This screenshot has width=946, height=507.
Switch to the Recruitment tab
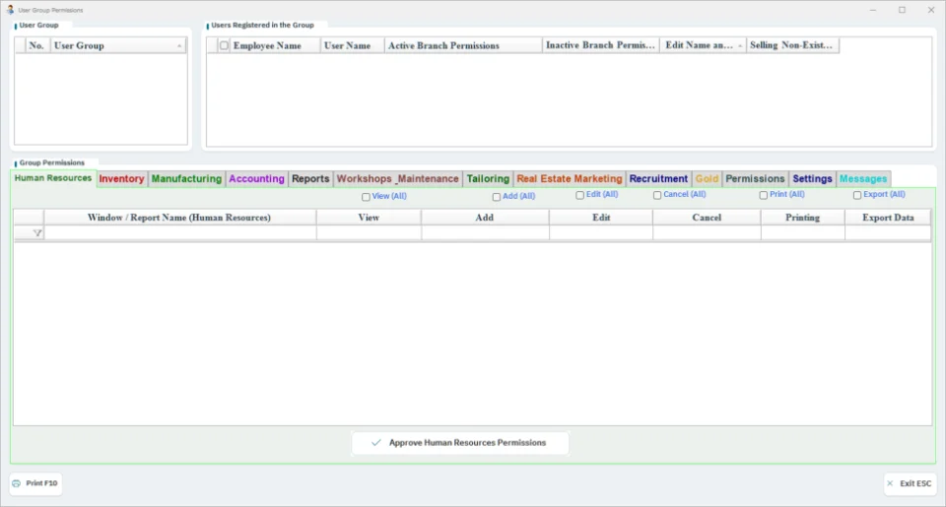[658, 179]
